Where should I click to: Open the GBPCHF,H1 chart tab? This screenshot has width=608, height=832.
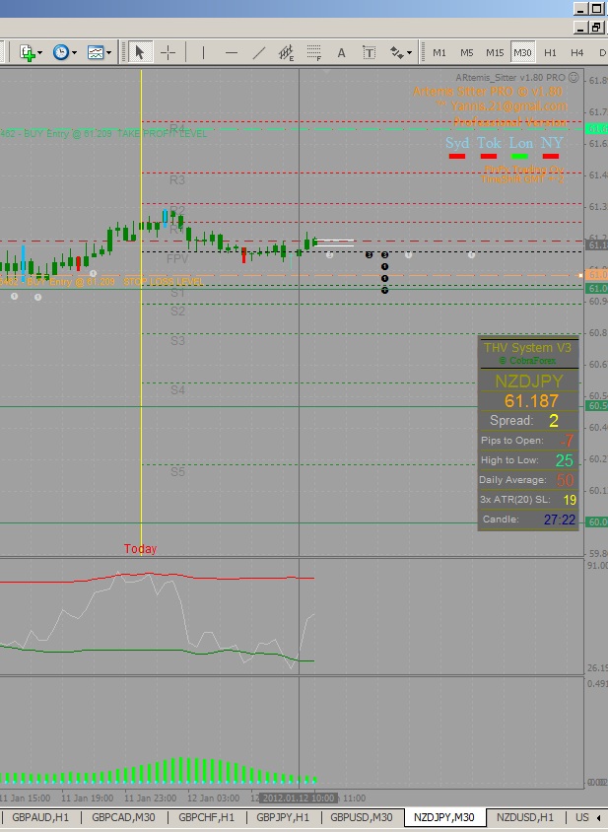click(x=206, y=817)
